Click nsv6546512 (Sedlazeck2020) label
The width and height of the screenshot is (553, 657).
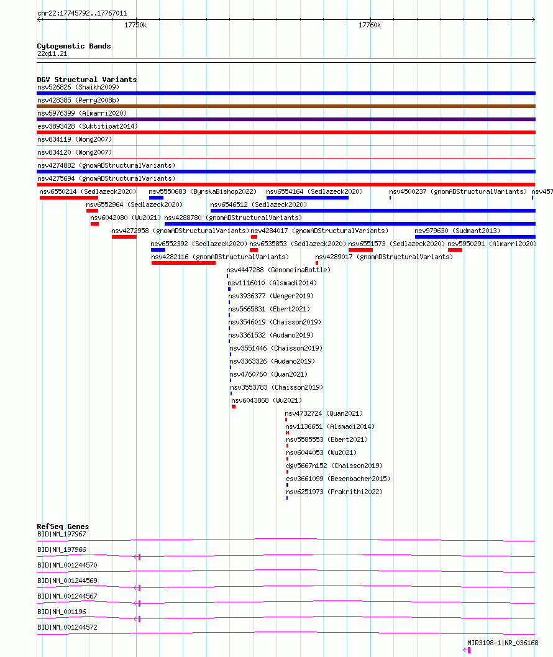click(258, 204)
